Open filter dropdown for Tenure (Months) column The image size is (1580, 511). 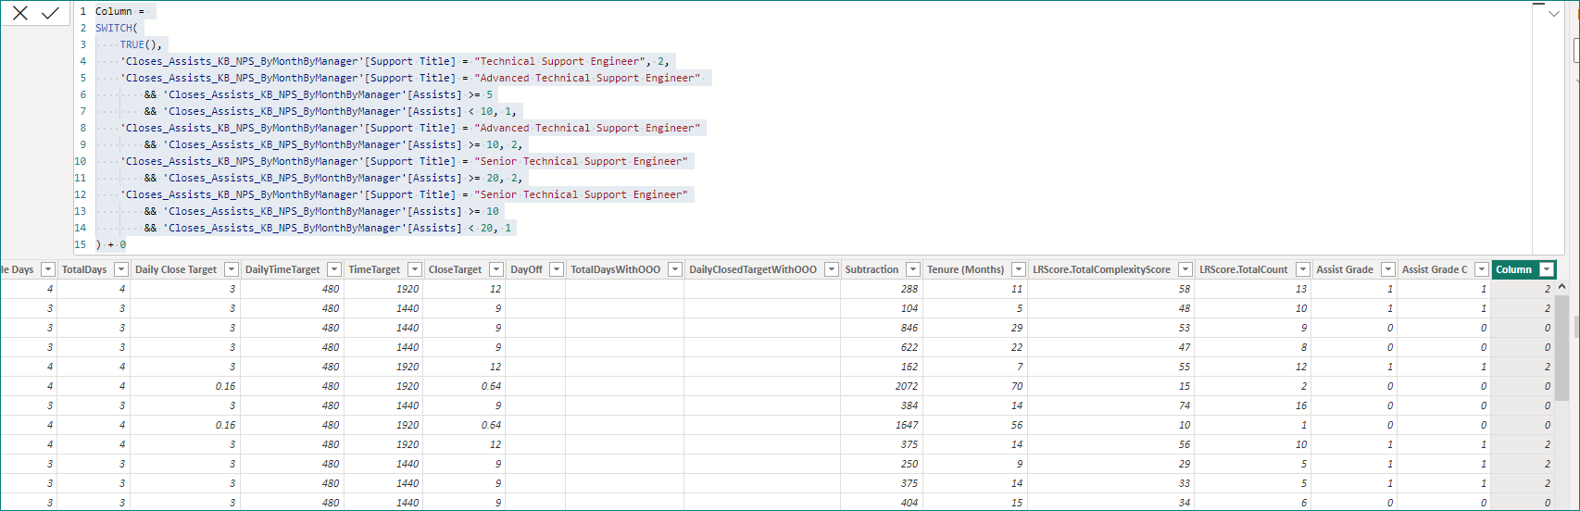tap(1019, 269)
